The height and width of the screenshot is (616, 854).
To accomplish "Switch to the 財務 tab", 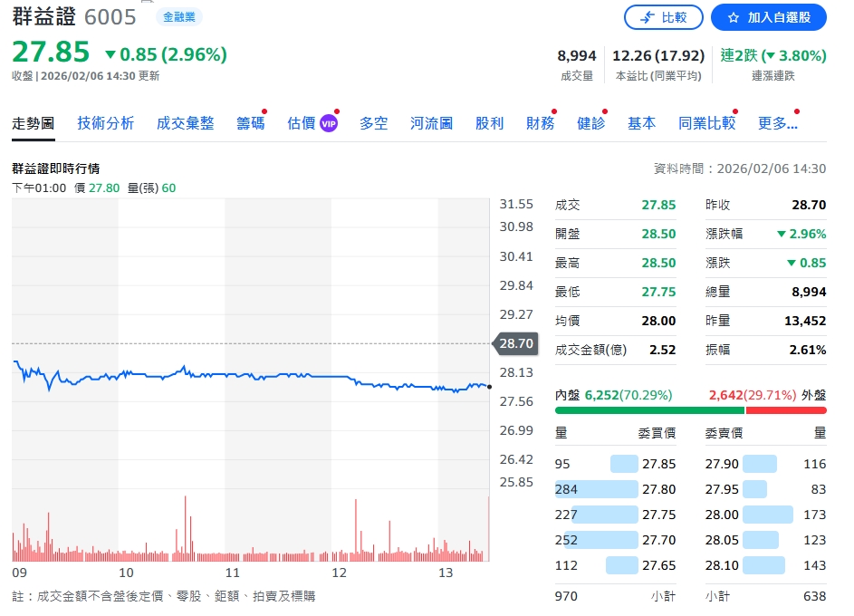I will click(x=540, y=123).
